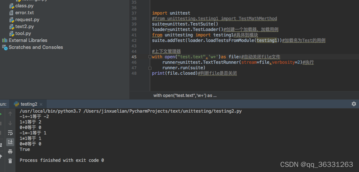
Task: Click console output '1+1等于 2'
Action: pos(31,122)
